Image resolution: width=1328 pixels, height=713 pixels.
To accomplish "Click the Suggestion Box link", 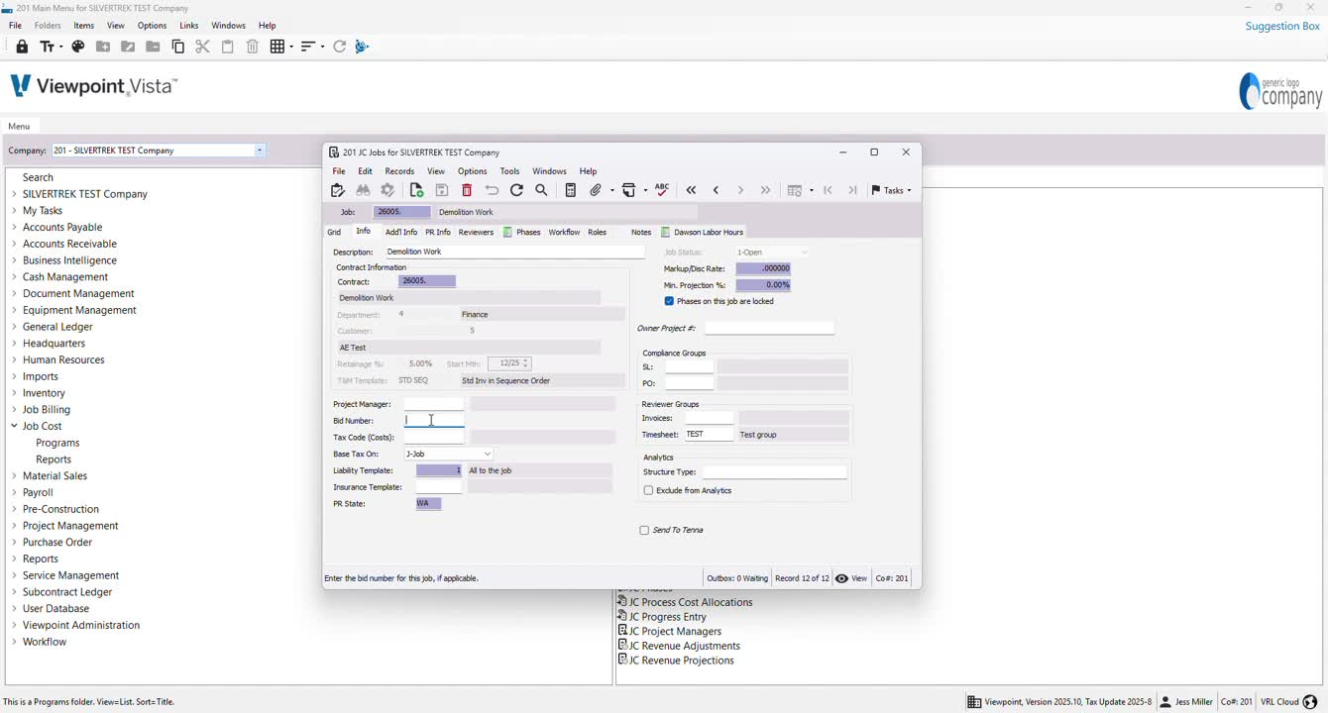I will pos(1282,26).
